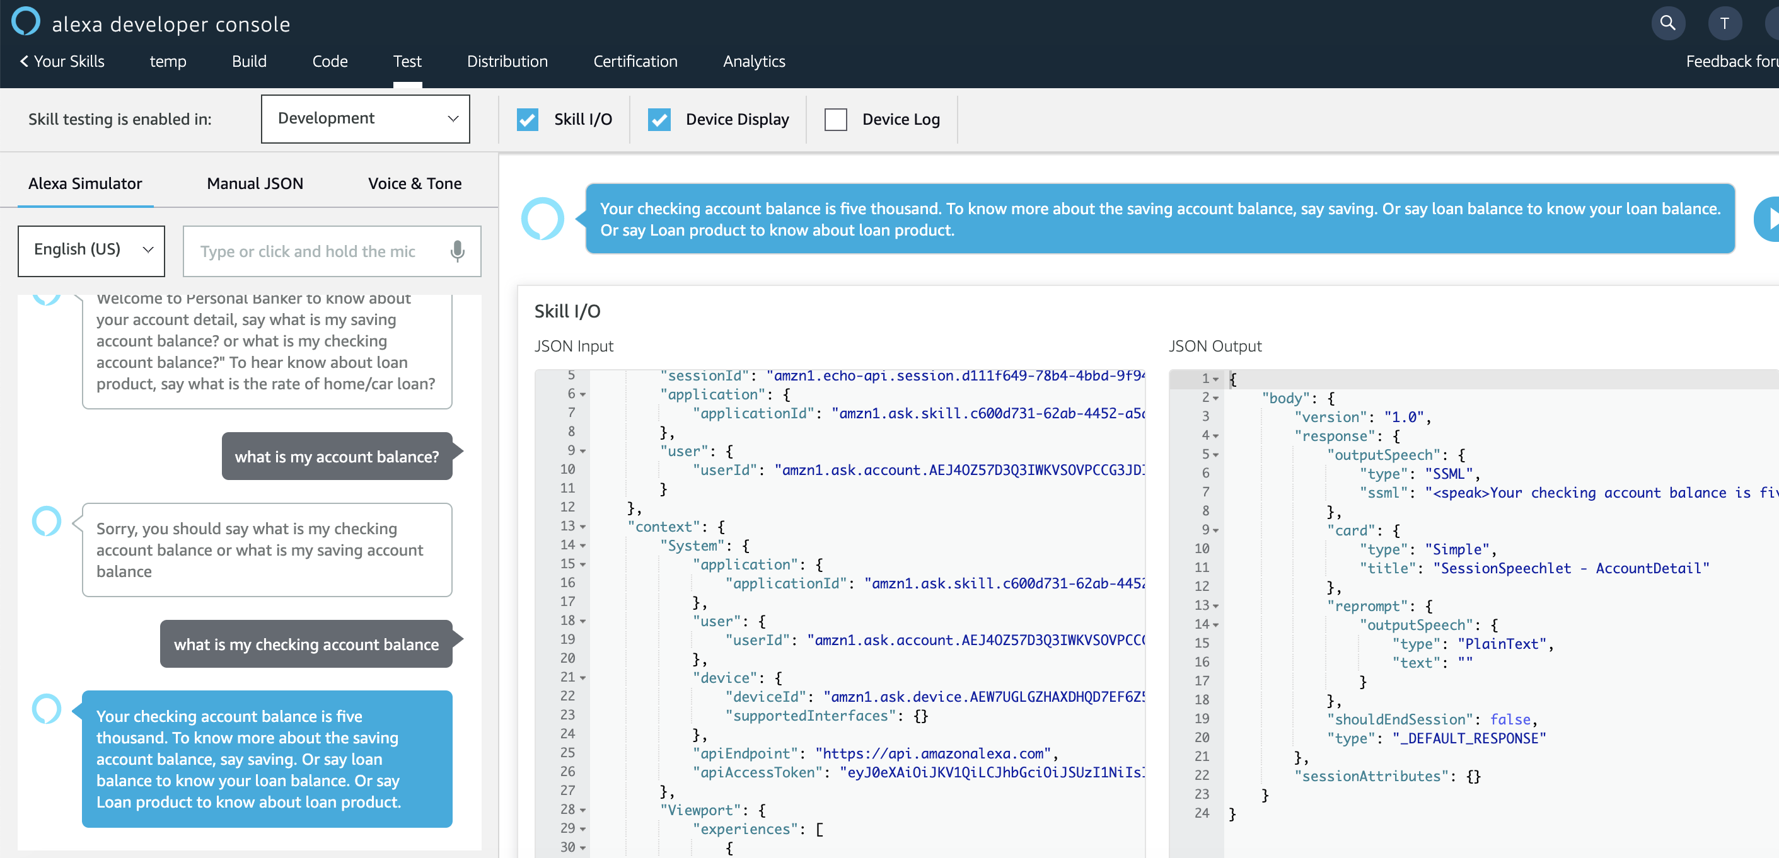Open the search magnifier icon

pyautogui.click(x=1667, y=23)
